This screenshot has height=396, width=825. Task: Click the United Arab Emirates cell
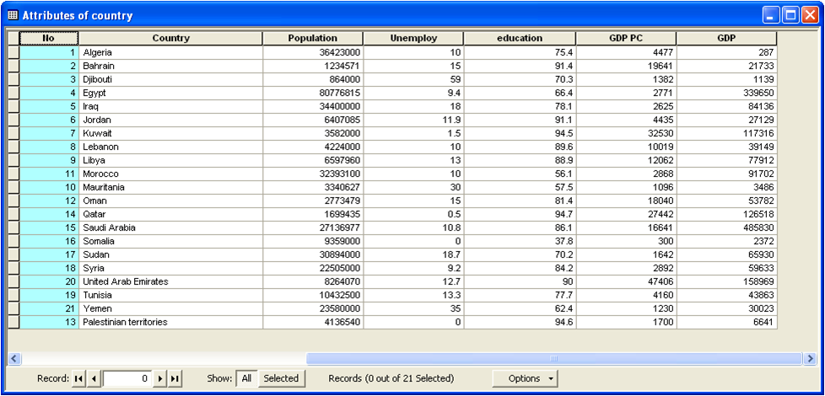pyautogui.click(x=171, y=282)
